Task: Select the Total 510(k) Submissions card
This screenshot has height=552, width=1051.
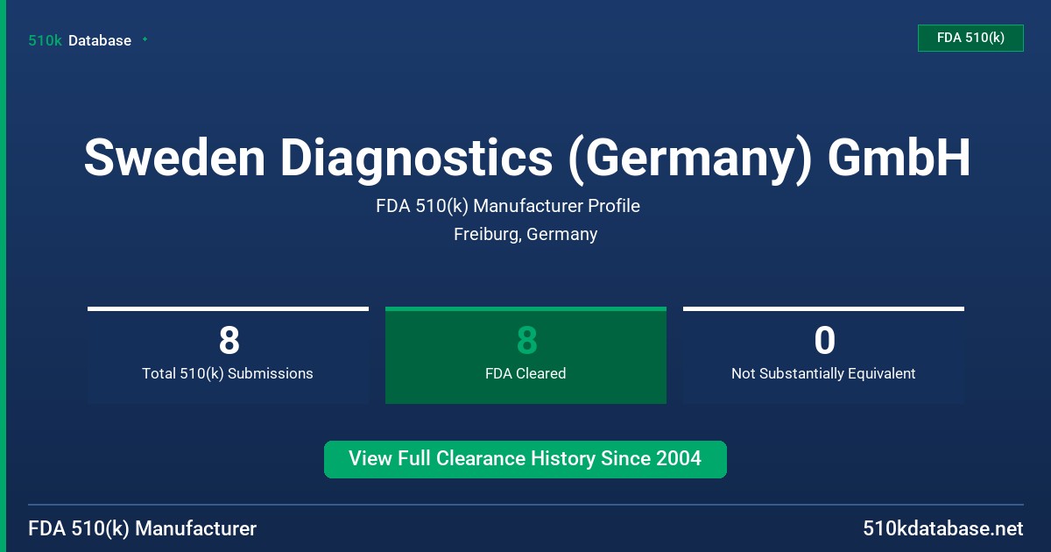Action: pos(228,355)
